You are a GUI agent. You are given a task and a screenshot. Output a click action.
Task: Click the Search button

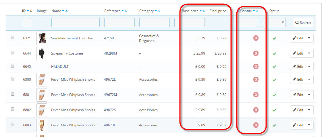pos(303,23)
